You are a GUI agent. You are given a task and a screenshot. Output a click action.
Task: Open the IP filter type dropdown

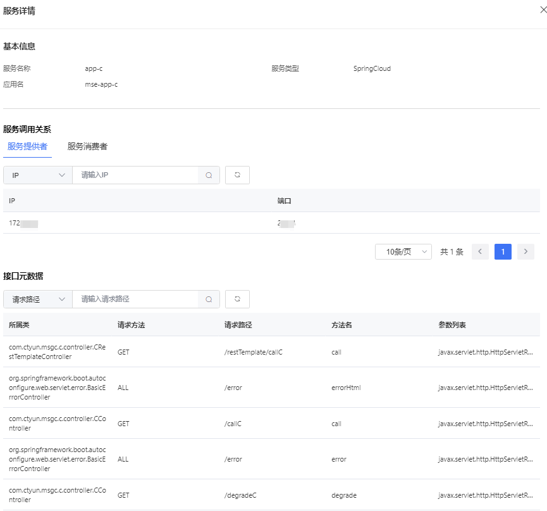tap(38, 175)
